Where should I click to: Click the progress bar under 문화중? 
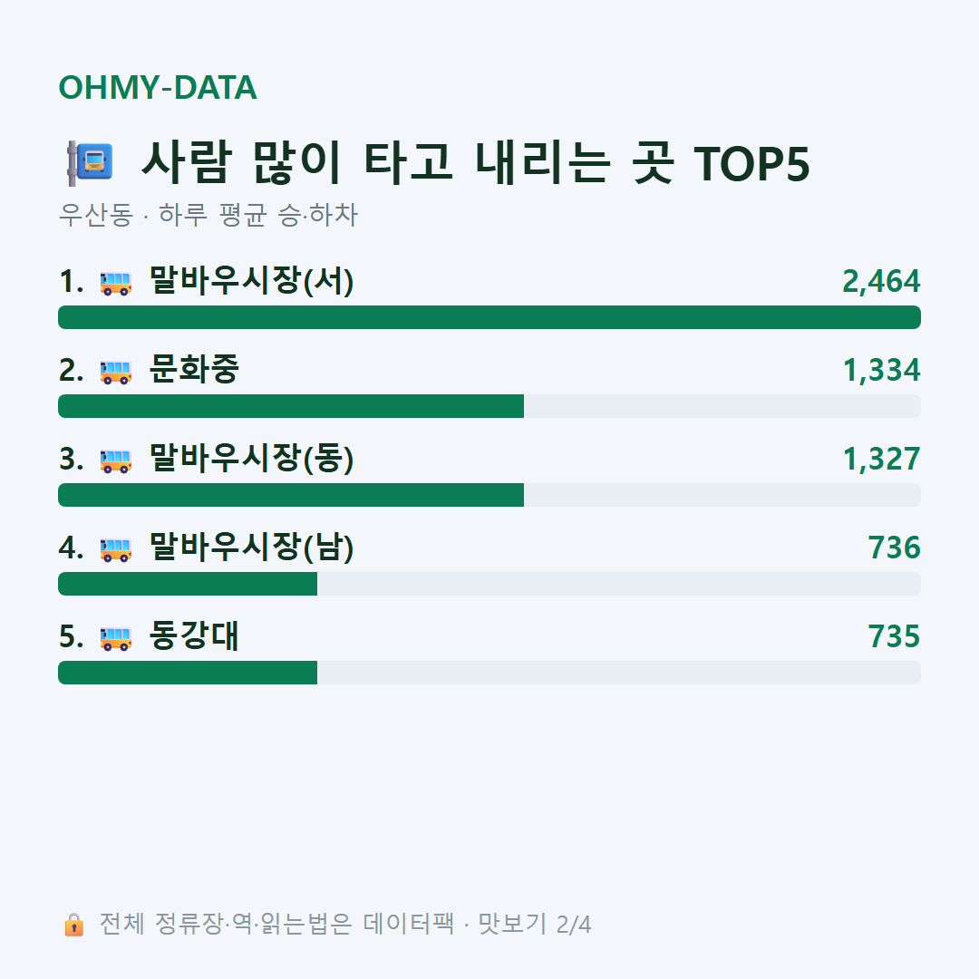[489, 406]
